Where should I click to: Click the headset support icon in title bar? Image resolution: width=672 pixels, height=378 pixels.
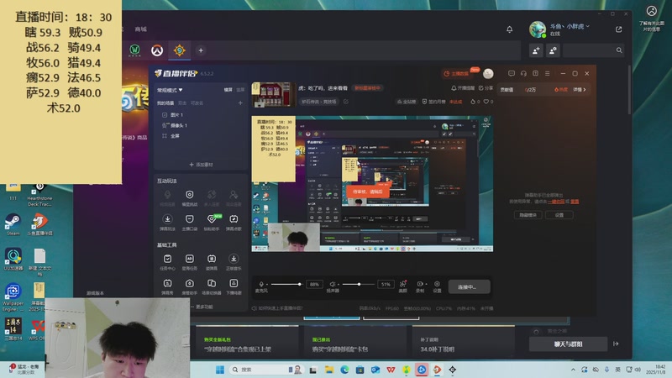[523, 73]
